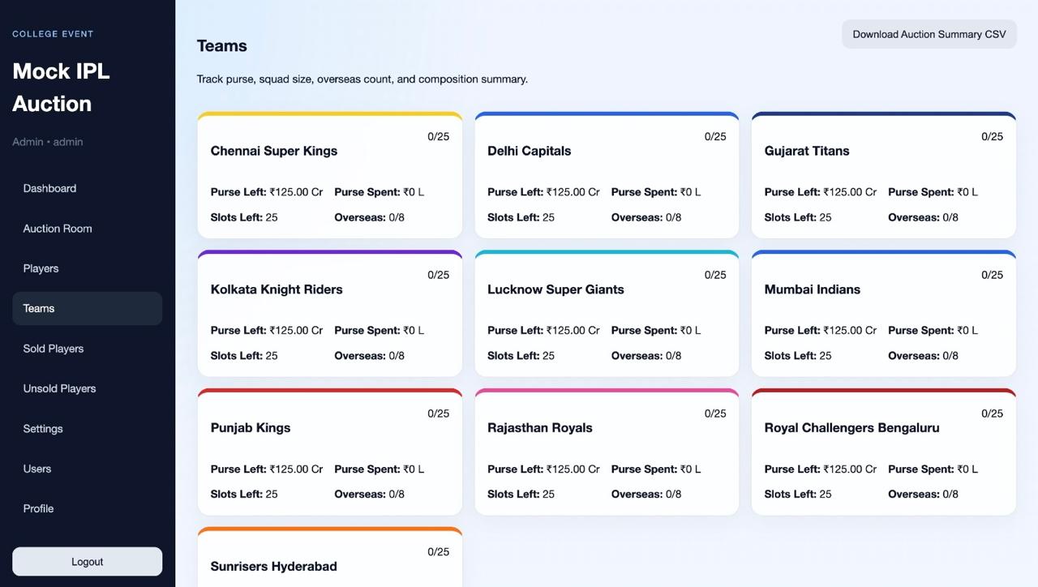The width and height of the screenshot is (1038, 587).
Task: Navigate to the Auction Room
Action: [x=58, y=228]
